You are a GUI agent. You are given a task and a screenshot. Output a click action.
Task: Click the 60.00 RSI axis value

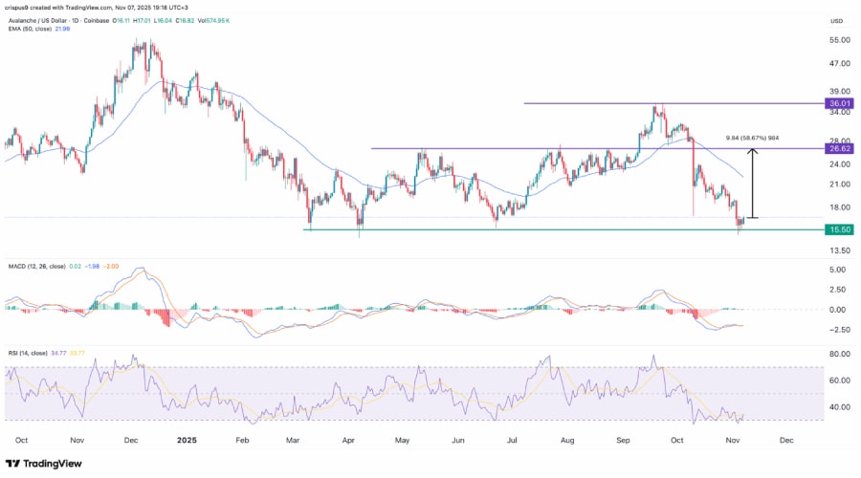click(x=840, y=380)
